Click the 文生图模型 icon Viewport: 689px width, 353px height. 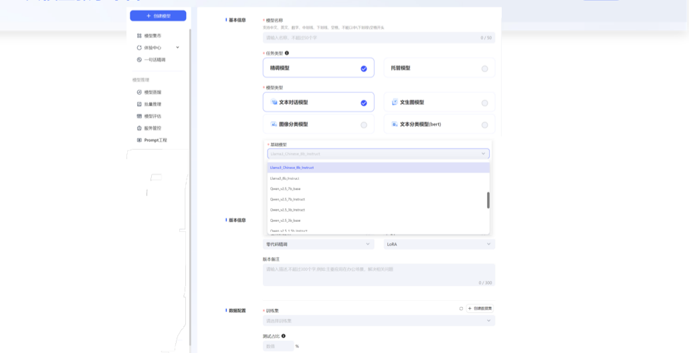tap(395, 102)
